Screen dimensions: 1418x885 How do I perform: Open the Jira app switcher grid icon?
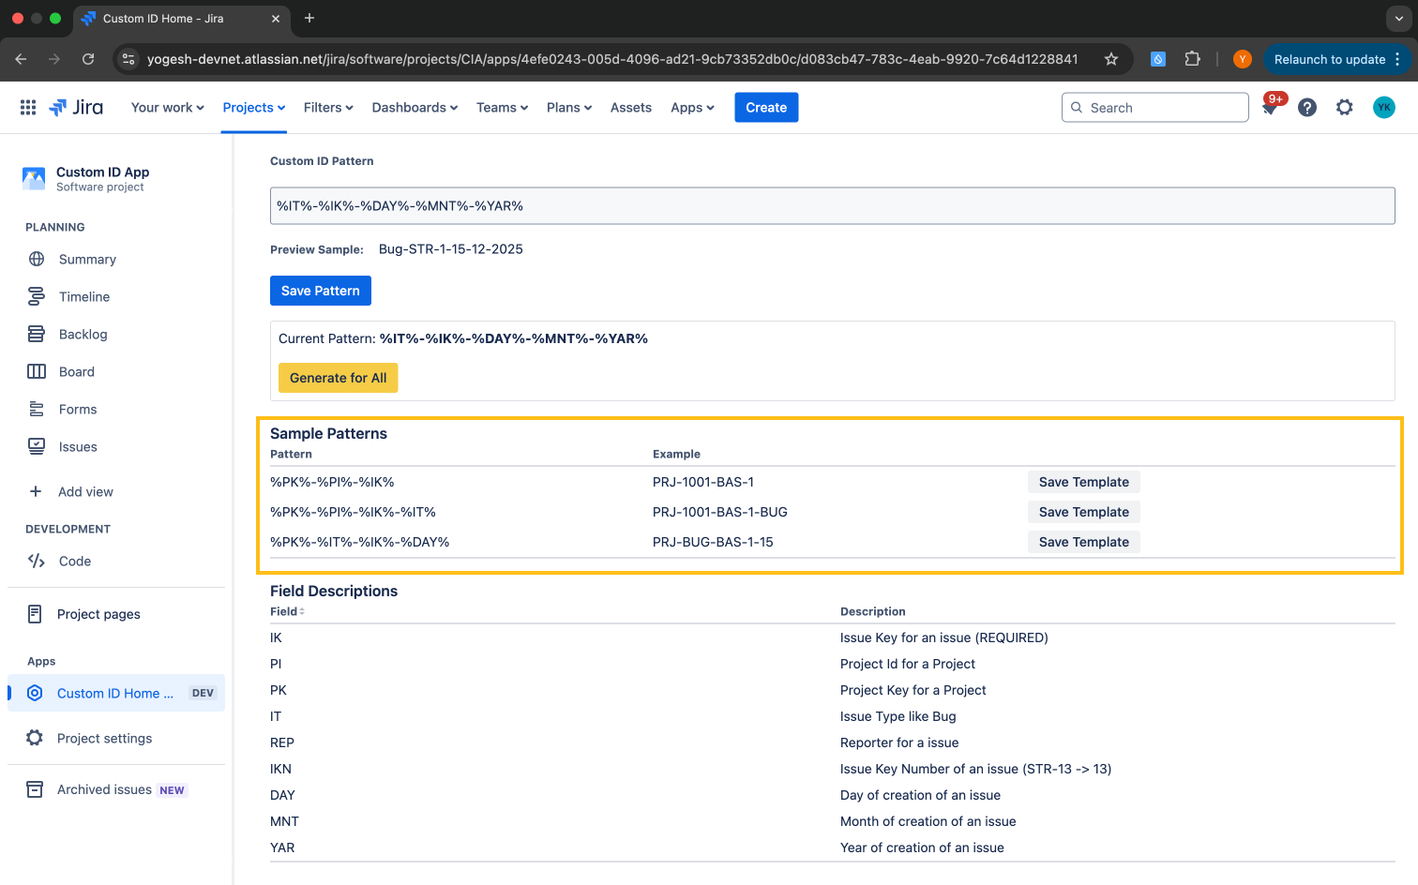[x=28, y=108]
